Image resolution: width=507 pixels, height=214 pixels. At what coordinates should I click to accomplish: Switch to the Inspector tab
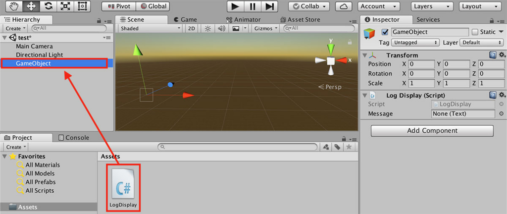[x=386, y=20]
